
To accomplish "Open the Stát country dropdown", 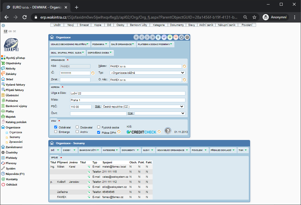I will (143, 107).
